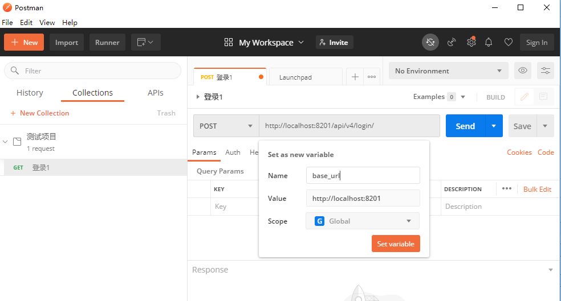Click the Invite button

click(334, 42)
